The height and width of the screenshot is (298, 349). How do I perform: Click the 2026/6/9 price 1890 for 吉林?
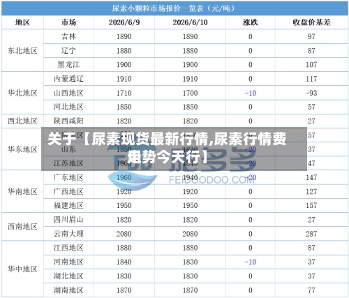click(x=124, y=36)
